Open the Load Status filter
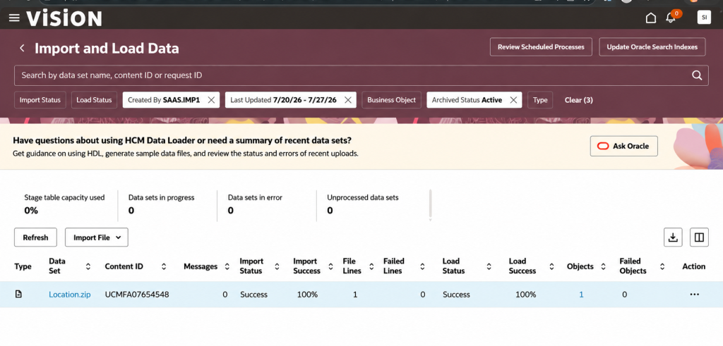Viewport: 723px width, 346px height. click(x=94, y=100)
